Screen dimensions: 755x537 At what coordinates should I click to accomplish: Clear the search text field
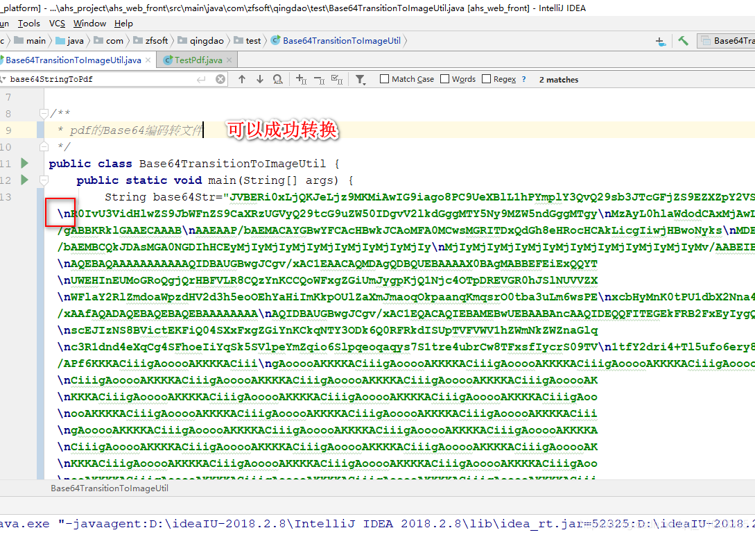click(220, 79)
